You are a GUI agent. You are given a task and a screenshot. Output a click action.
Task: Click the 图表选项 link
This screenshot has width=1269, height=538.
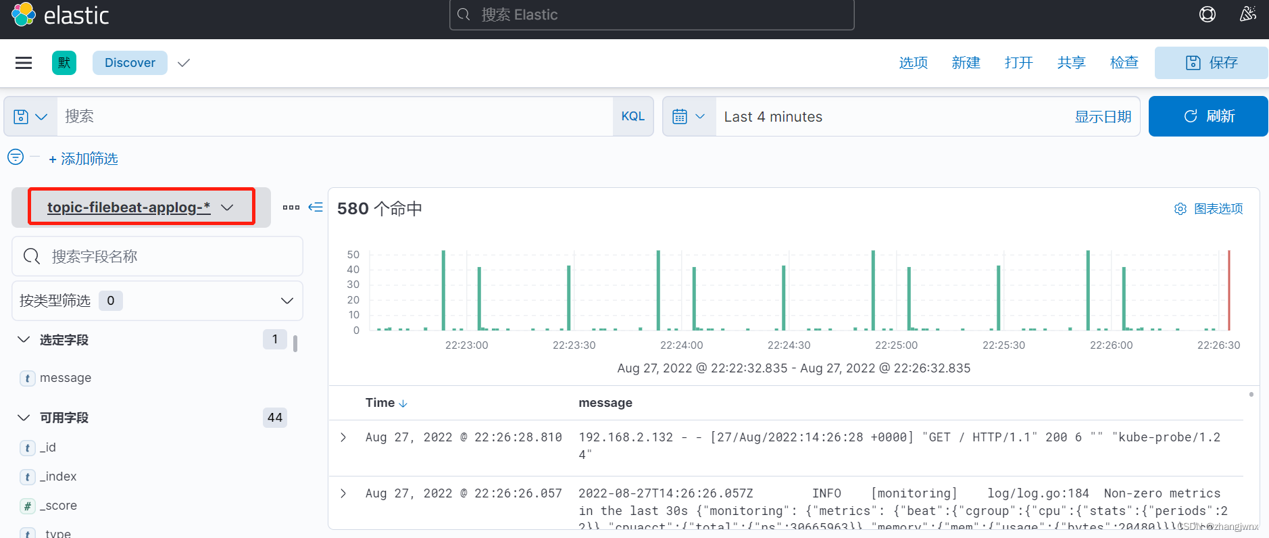click(x=1218, y=209)
